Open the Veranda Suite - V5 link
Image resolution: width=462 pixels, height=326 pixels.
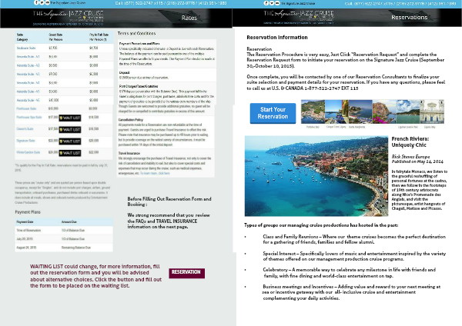pyautogui.click(x=28, y=91)
